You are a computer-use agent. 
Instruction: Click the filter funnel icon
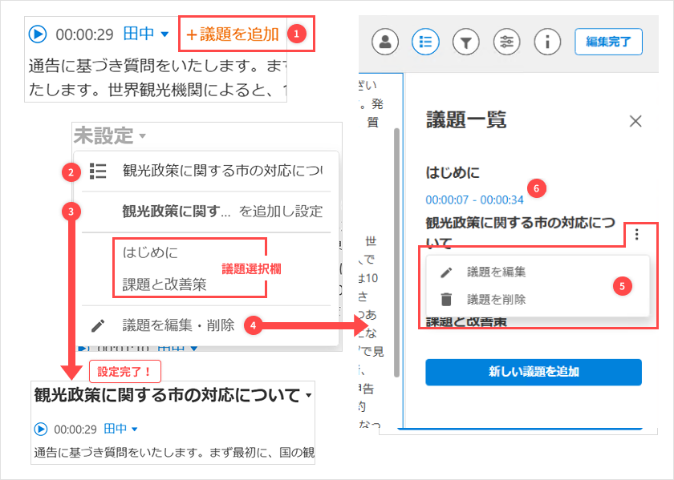[x=465, y=42]
